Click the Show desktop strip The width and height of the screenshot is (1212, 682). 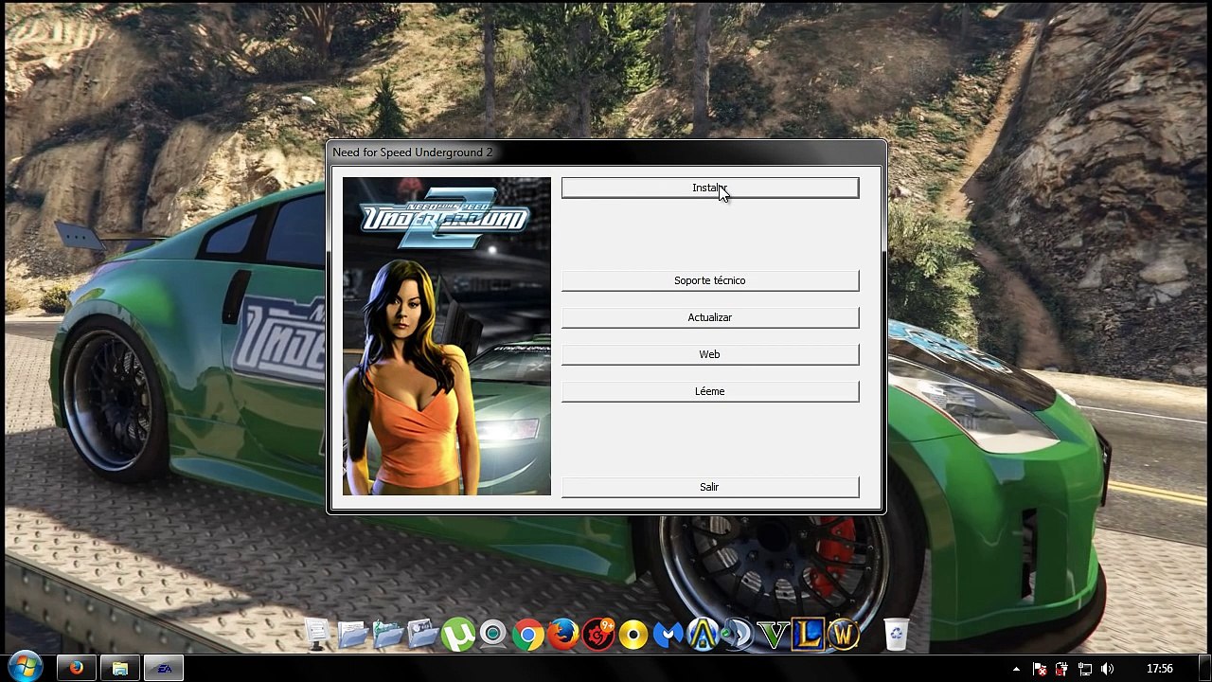coord(1205,668)
